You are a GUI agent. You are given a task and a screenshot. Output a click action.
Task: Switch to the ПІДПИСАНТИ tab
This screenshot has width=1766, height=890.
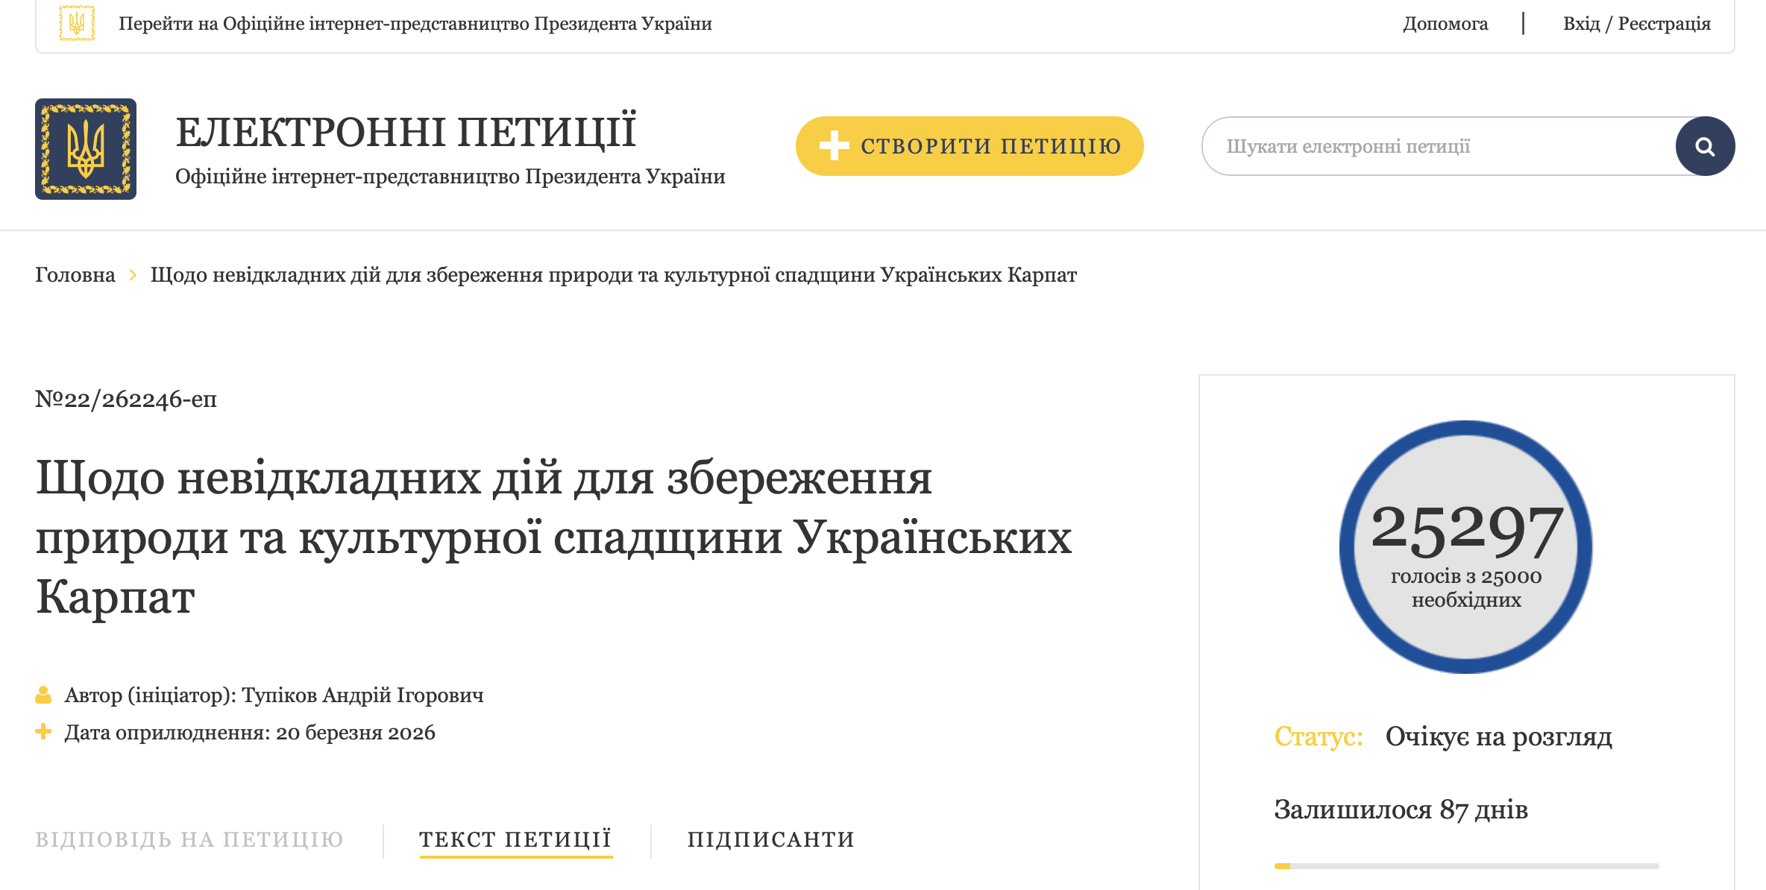pyautogui.click(x=771, y=839)
